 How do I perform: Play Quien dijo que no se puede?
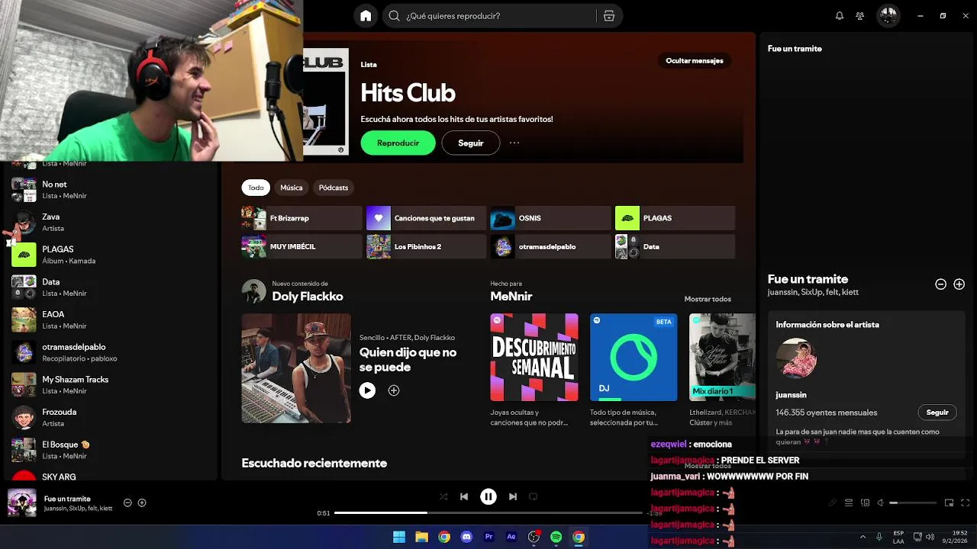(x=367, y=390)
